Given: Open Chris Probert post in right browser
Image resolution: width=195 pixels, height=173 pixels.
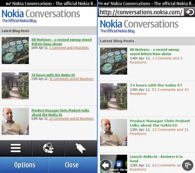Looking at the screenshot, I should tap(160, 123).
